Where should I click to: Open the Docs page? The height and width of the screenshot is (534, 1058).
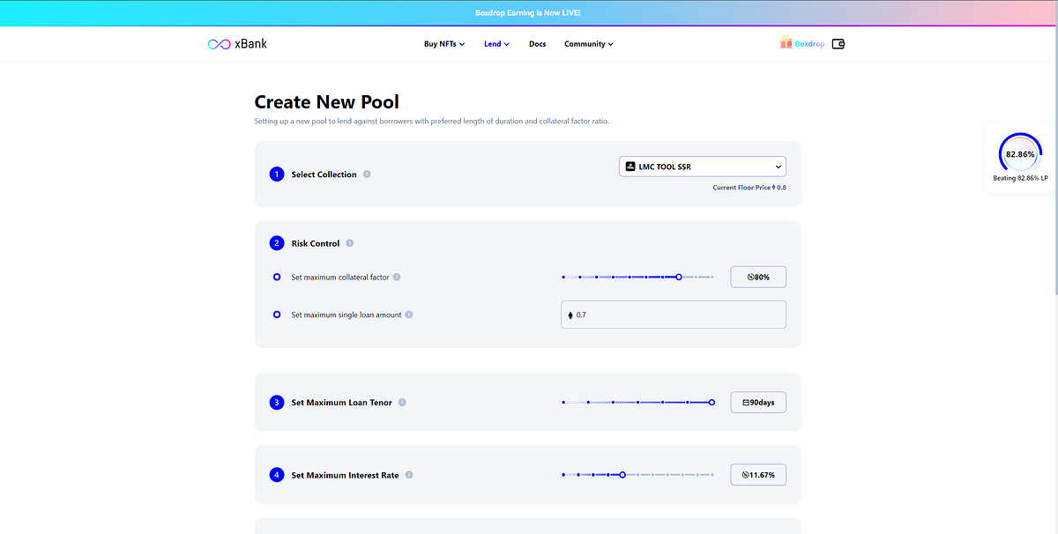click(x=538, y=44)
